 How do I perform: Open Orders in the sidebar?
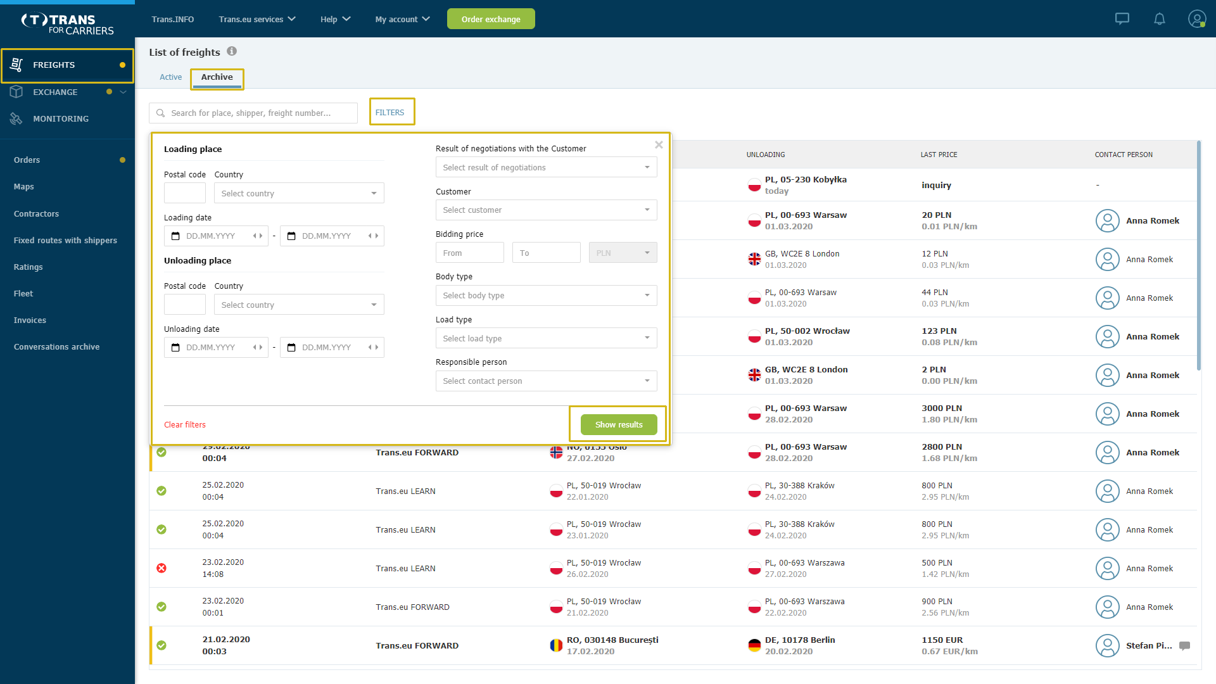[27, 160]
